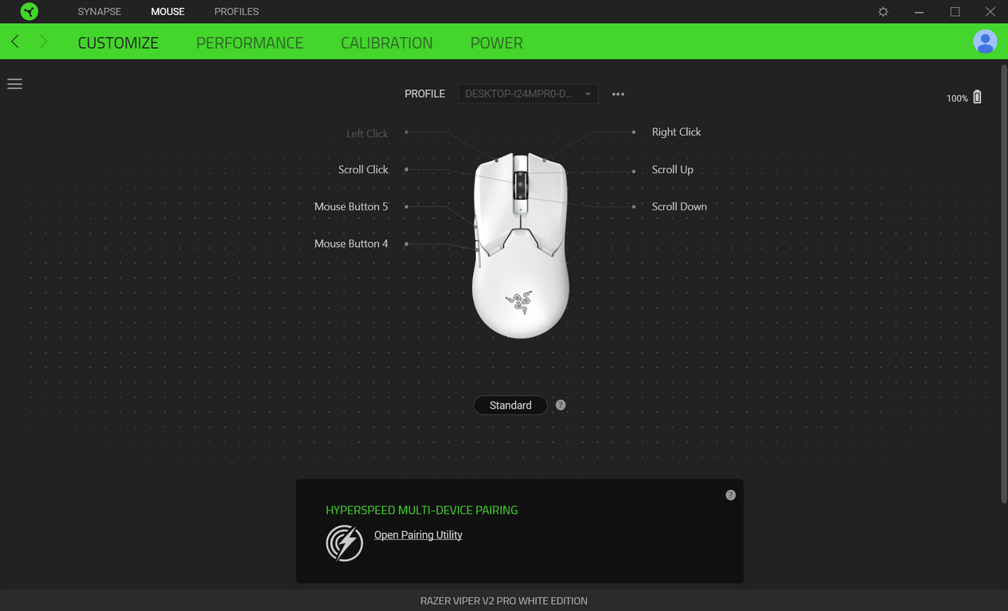Open the POWER tab

click(497, 43)
